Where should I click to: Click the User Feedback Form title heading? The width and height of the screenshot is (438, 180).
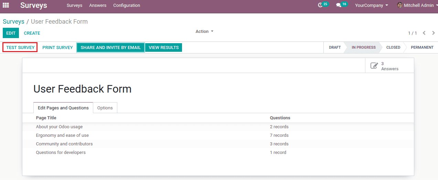point(82,89)
